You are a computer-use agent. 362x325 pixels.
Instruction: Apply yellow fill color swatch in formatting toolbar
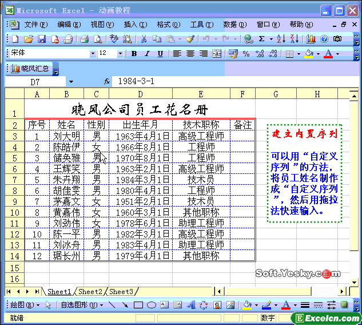[x=309, y=54]
